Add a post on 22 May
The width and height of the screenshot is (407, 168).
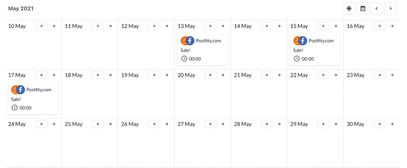click(x=323, y=75)
